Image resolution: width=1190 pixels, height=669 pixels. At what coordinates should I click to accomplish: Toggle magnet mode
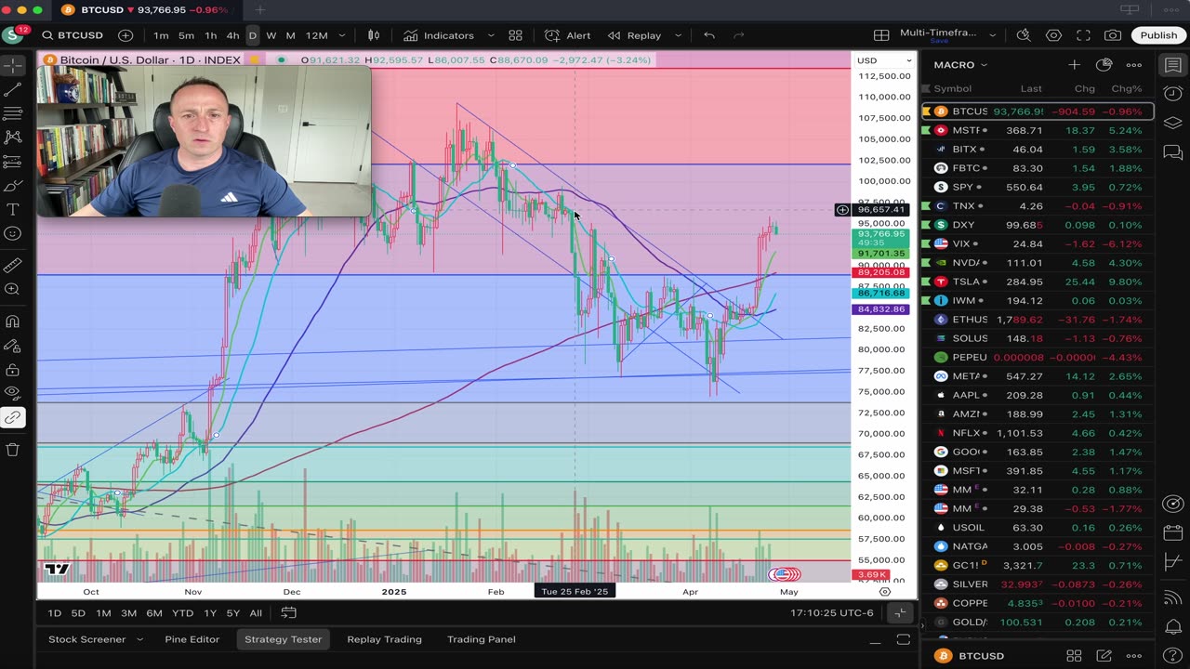(13, 321)
